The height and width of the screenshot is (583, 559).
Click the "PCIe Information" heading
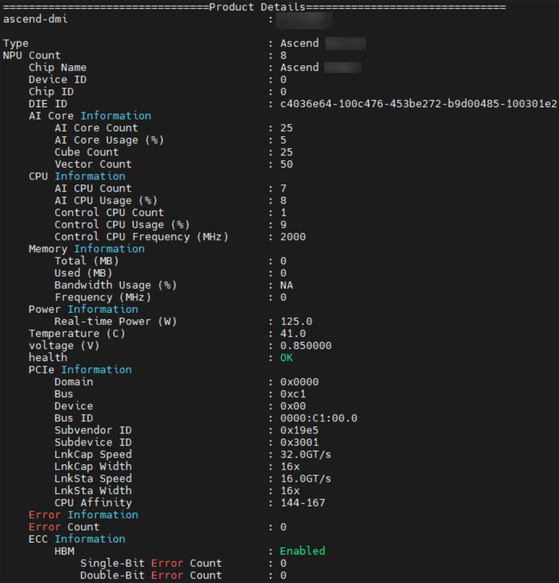coord(81,370)
